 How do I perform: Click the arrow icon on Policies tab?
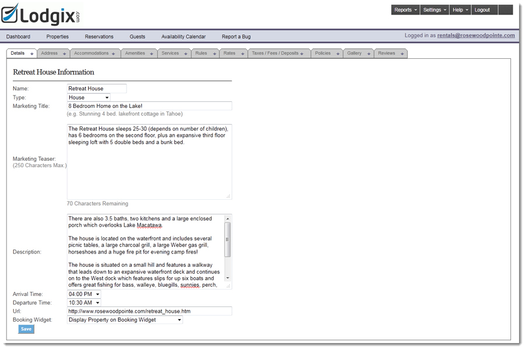click(338, 54)
